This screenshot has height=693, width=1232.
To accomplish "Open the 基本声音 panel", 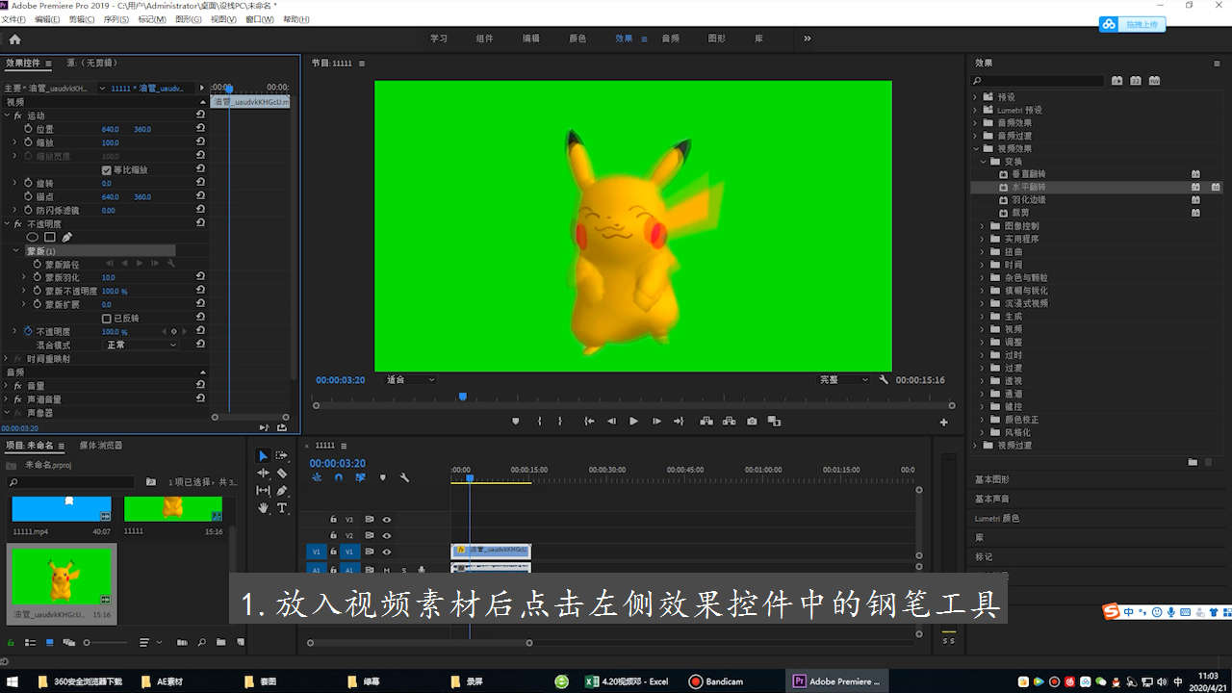I will pos(992,499).
